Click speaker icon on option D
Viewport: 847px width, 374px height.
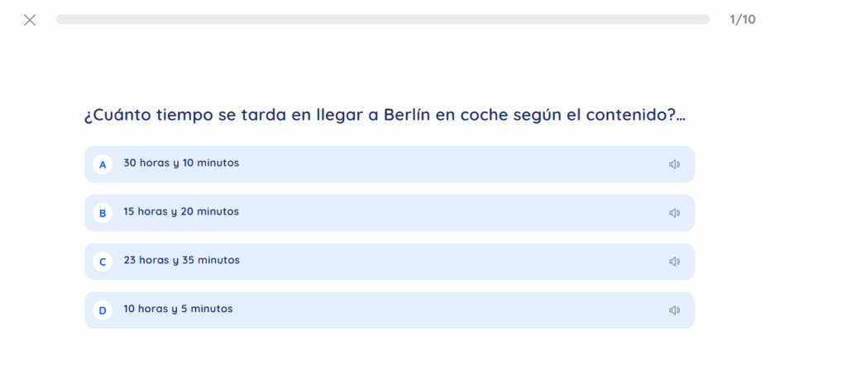674,310
